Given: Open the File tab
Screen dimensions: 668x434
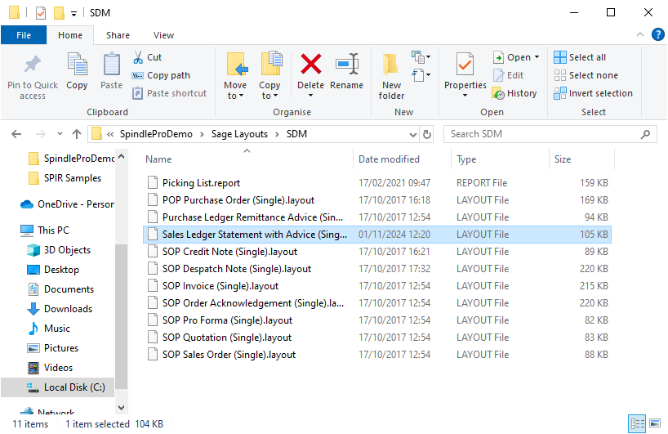Looking at the screenshot, I should pyautogui.click(x=24, y=35).
